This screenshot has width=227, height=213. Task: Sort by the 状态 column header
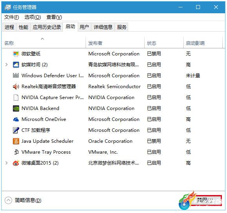(164, 43)
